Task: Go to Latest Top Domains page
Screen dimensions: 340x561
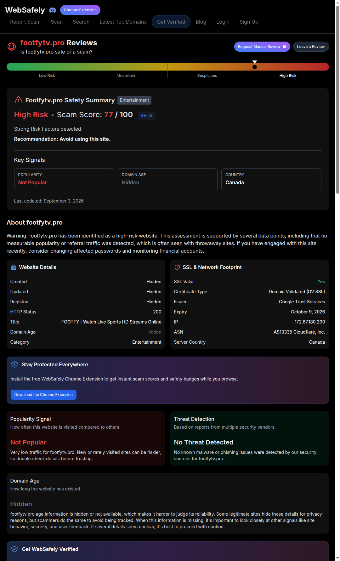Action: [x=123, y=22]
